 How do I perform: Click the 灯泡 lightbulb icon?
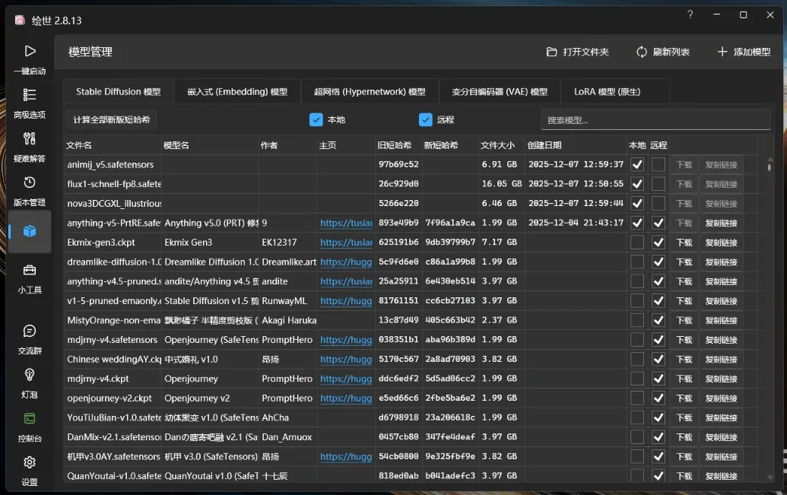tap(30, 375)
